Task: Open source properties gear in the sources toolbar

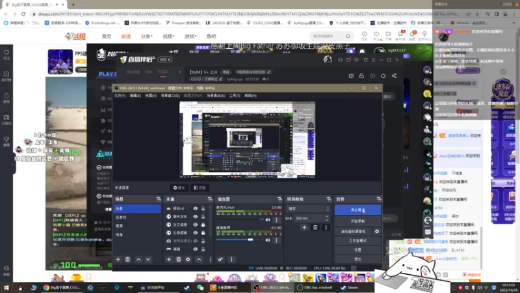Action: [188, 259]
